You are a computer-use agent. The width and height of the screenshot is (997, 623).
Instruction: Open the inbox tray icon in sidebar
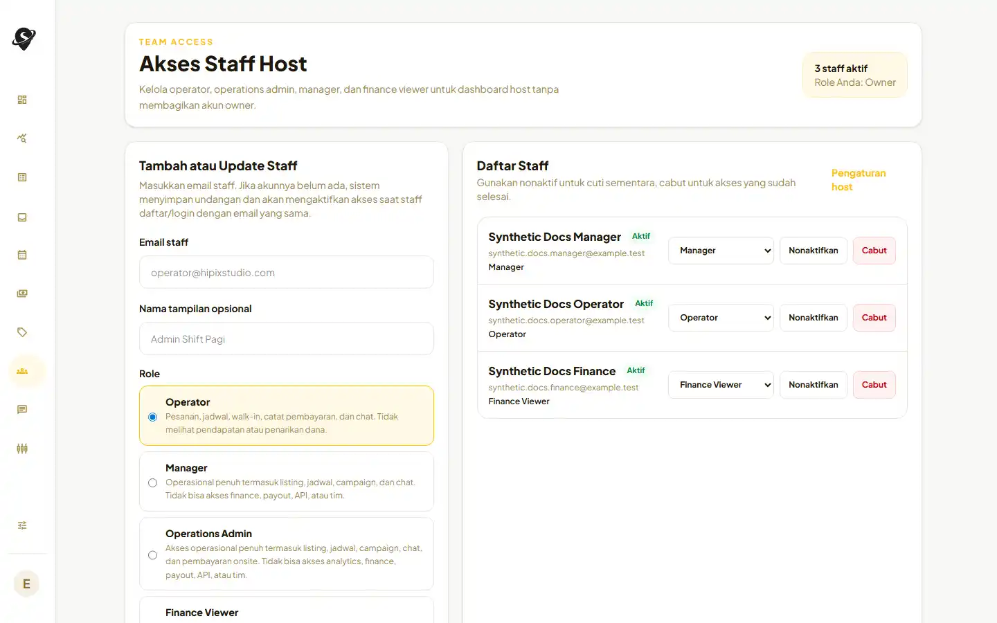point(22,217)
